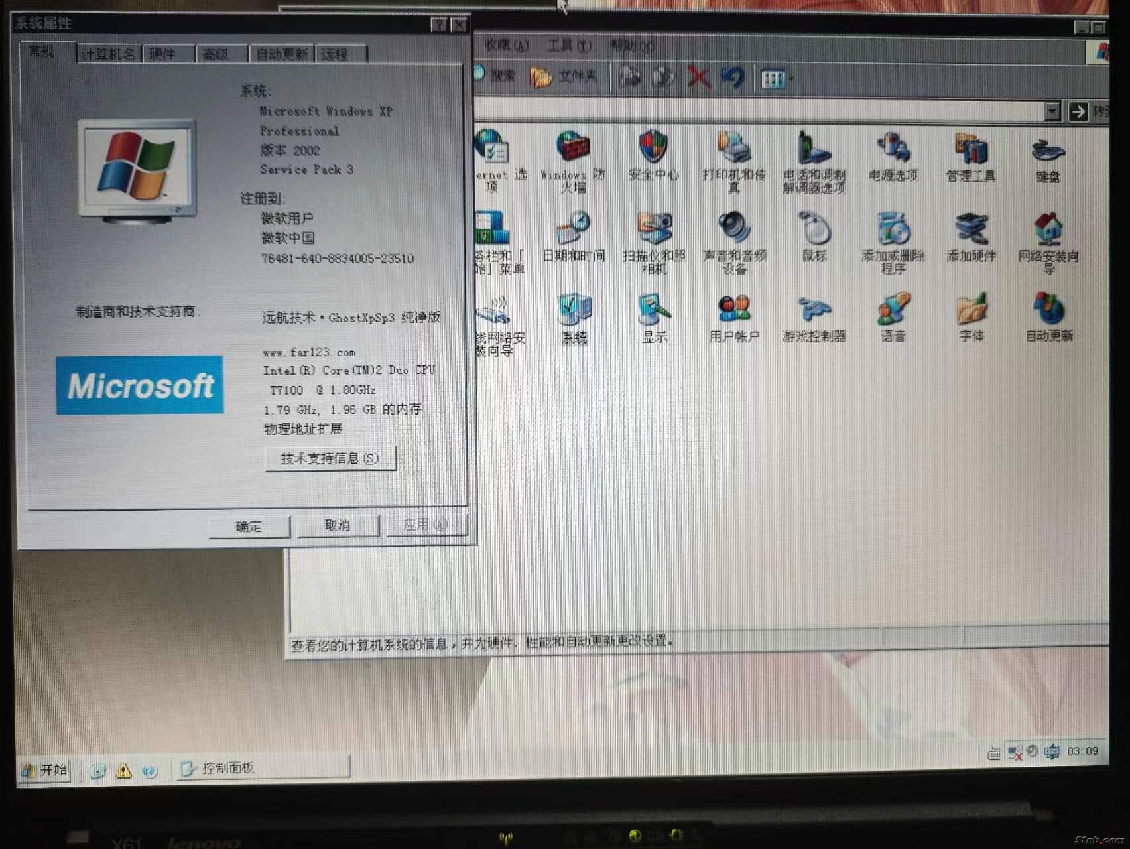
Task: Expand the address bar dropdown arrow
Action: (1052, 111)
